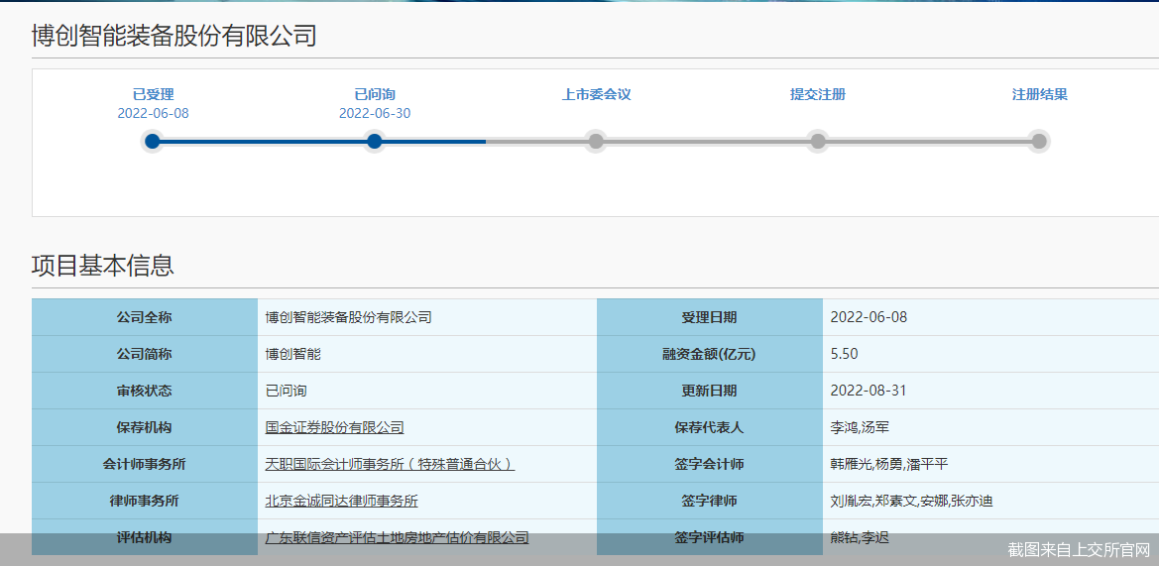Select the 注册结果 stage label

point(1039,94)
